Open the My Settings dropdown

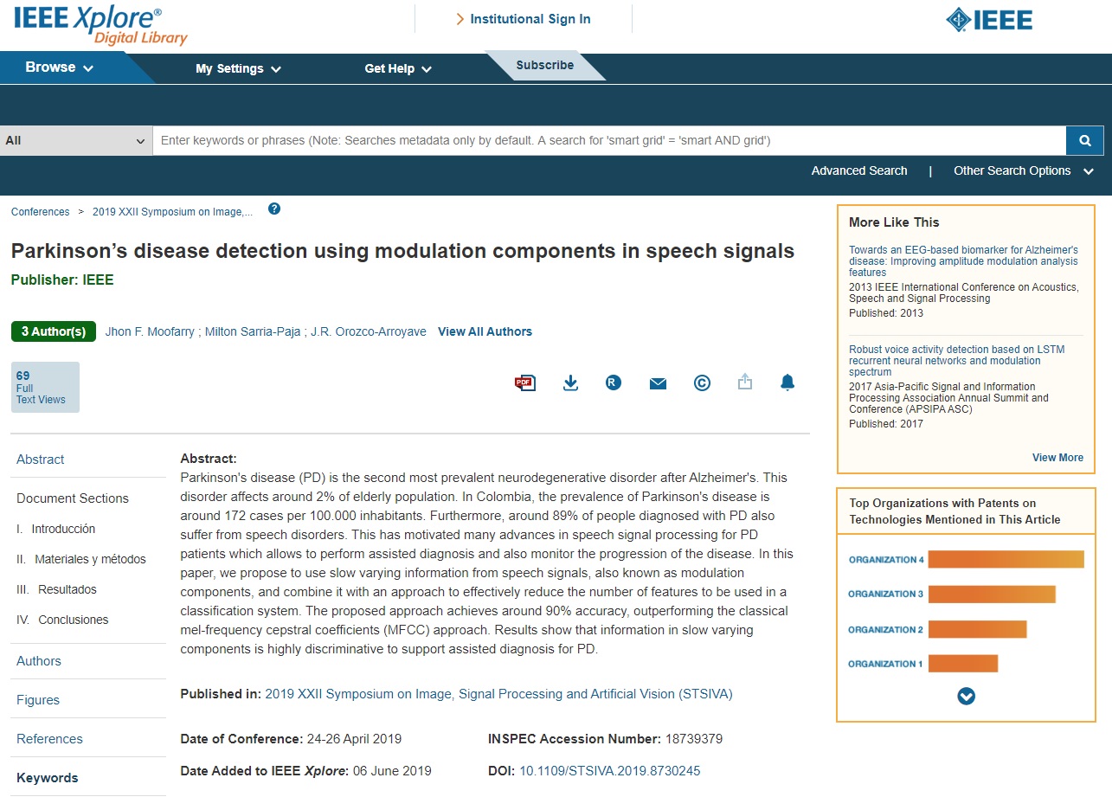click(x=238, y=68)
